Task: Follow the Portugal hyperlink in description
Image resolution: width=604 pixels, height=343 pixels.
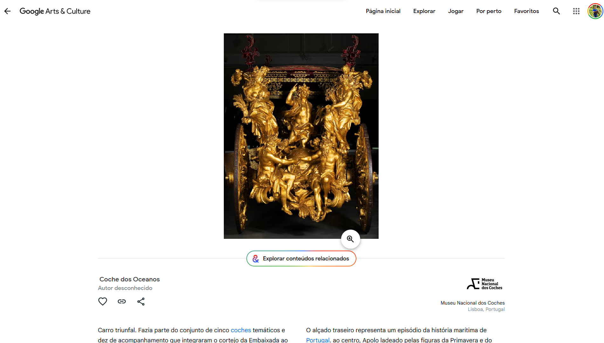Action: point(318,340)
